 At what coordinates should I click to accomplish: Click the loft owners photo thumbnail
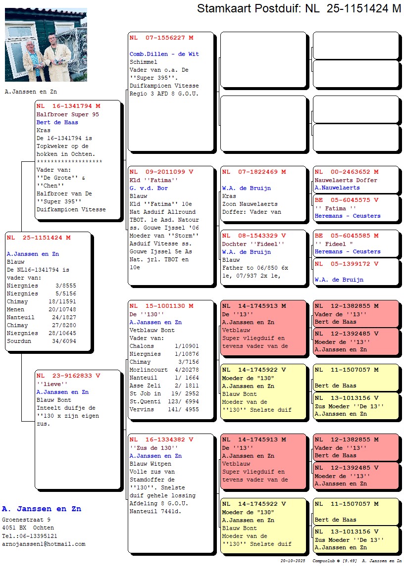pos(46,45)
